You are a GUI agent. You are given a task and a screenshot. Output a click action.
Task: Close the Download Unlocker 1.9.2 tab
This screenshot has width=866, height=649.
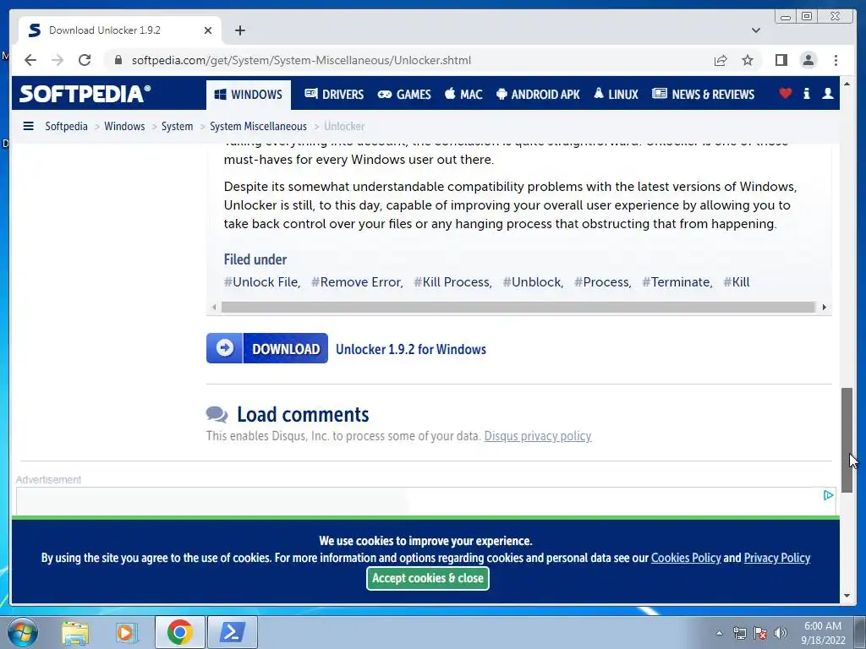click(x=208, y=30)
